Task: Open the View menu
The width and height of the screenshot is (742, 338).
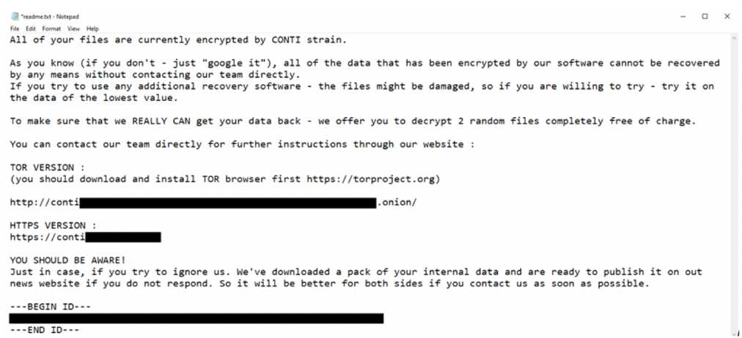Action: point(73,29)
